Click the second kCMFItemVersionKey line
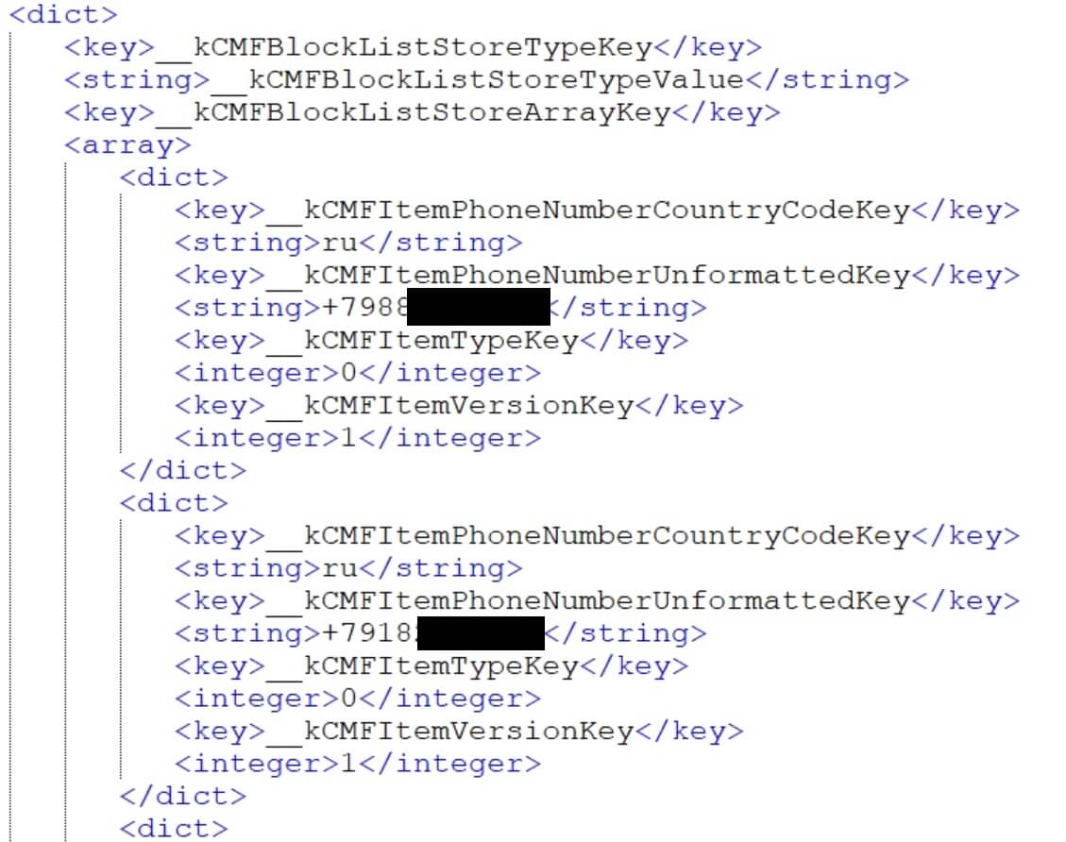Viewport: 1066px width, 842px height. tap(459, 731)
